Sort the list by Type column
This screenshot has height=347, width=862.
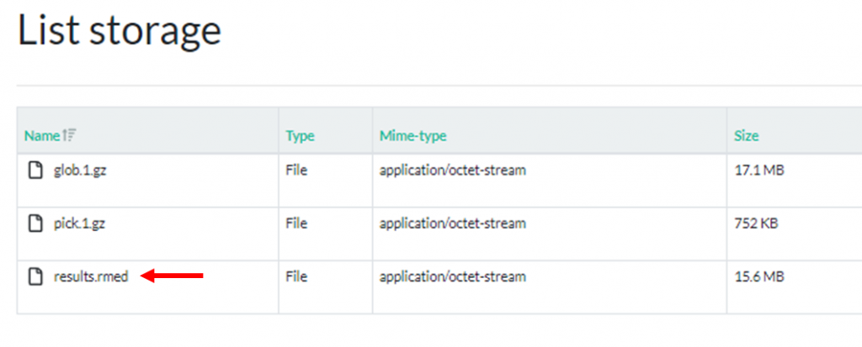pos(301,136)
